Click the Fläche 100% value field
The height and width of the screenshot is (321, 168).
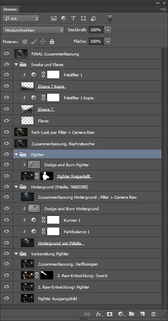tap(96, 41)
